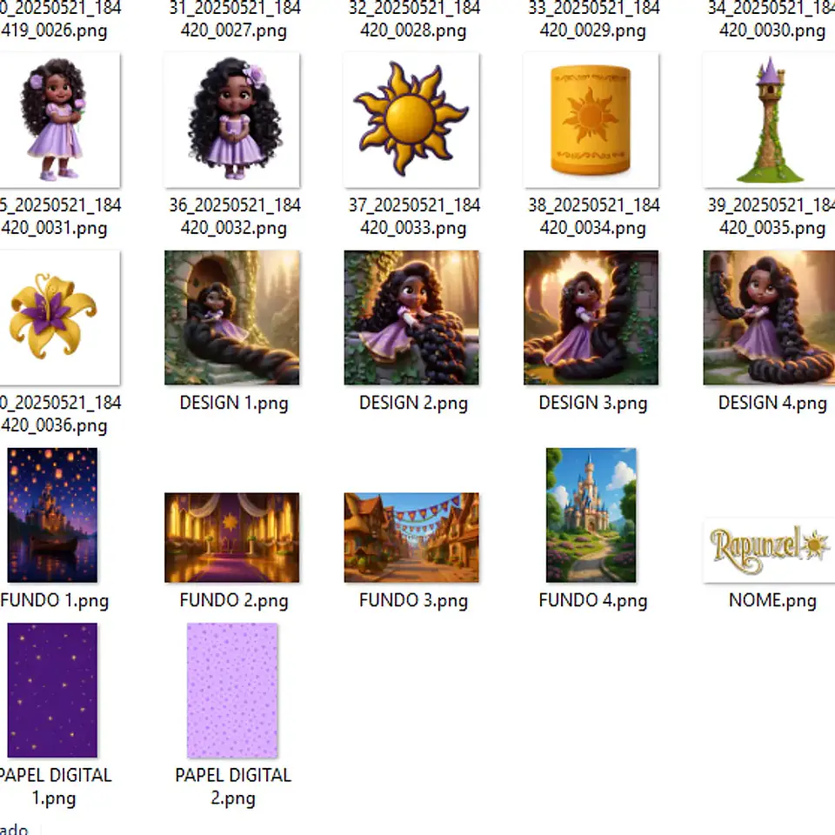Click the file name 31_20250521_184420_0027.png
This screenshot has width=835, height=835.
tap(234, 20)
